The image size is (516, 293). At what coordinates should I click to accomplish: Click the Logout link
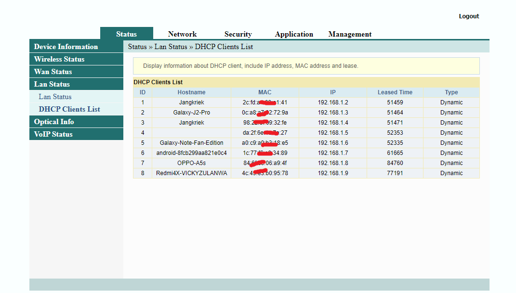point(469,16)
